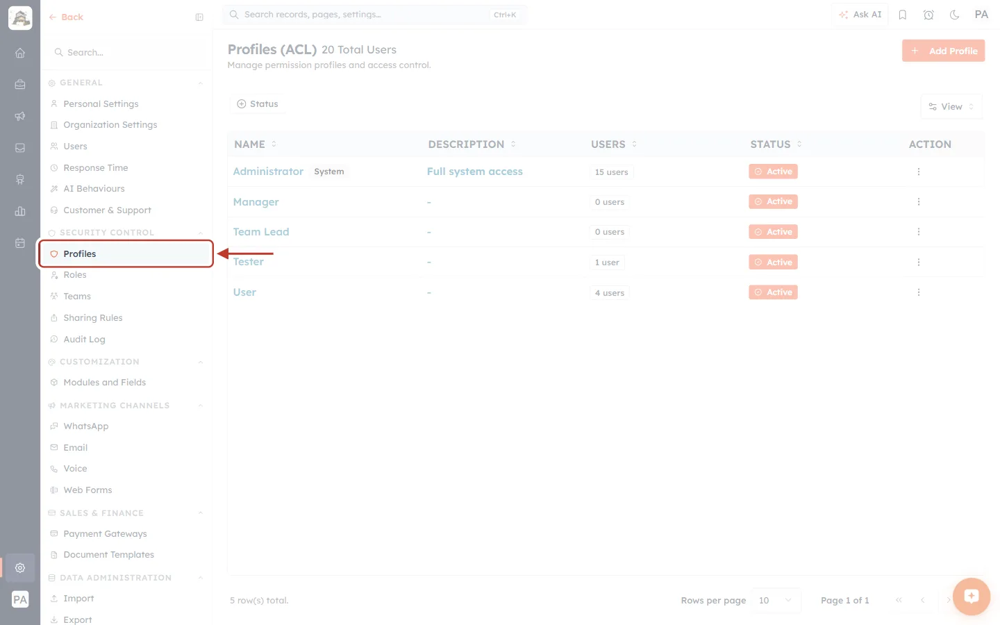Screen dimensions: 1000x625
Task: Collapse the SECURITY CONTROL section
Action: point(201,233)
